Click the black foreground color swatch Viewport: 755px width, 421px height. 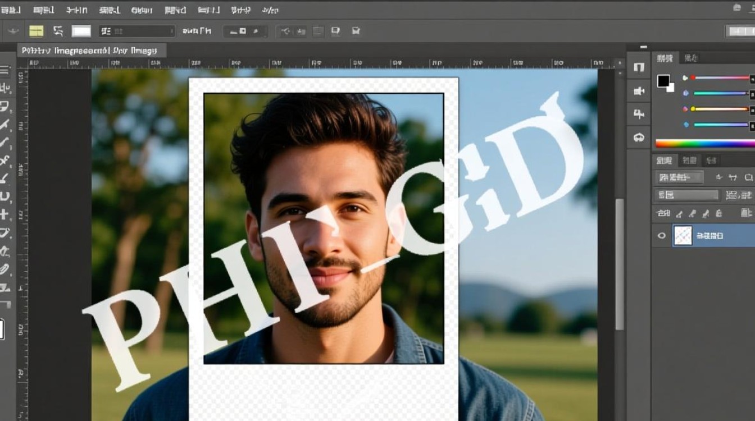(x=663, y=81)
